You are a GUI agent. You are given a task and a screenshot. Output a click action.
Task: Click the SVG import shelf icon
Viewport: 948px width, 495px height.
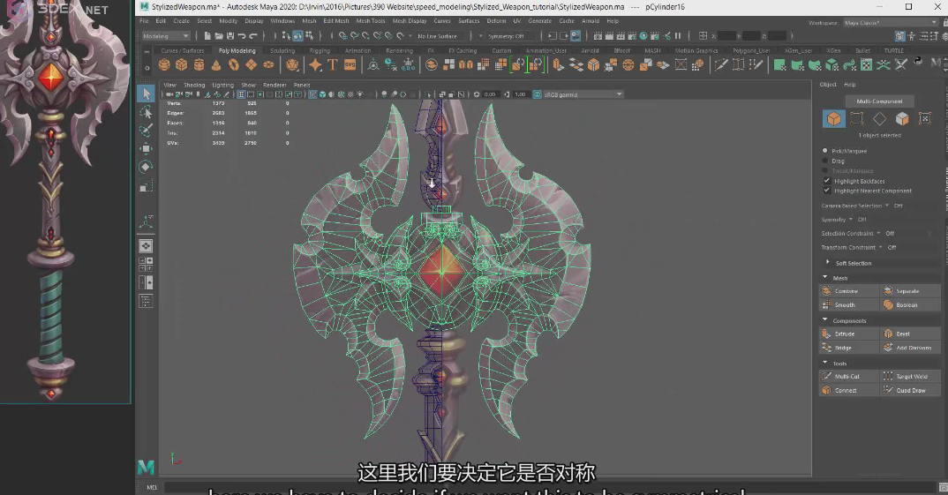pos(350,64)
